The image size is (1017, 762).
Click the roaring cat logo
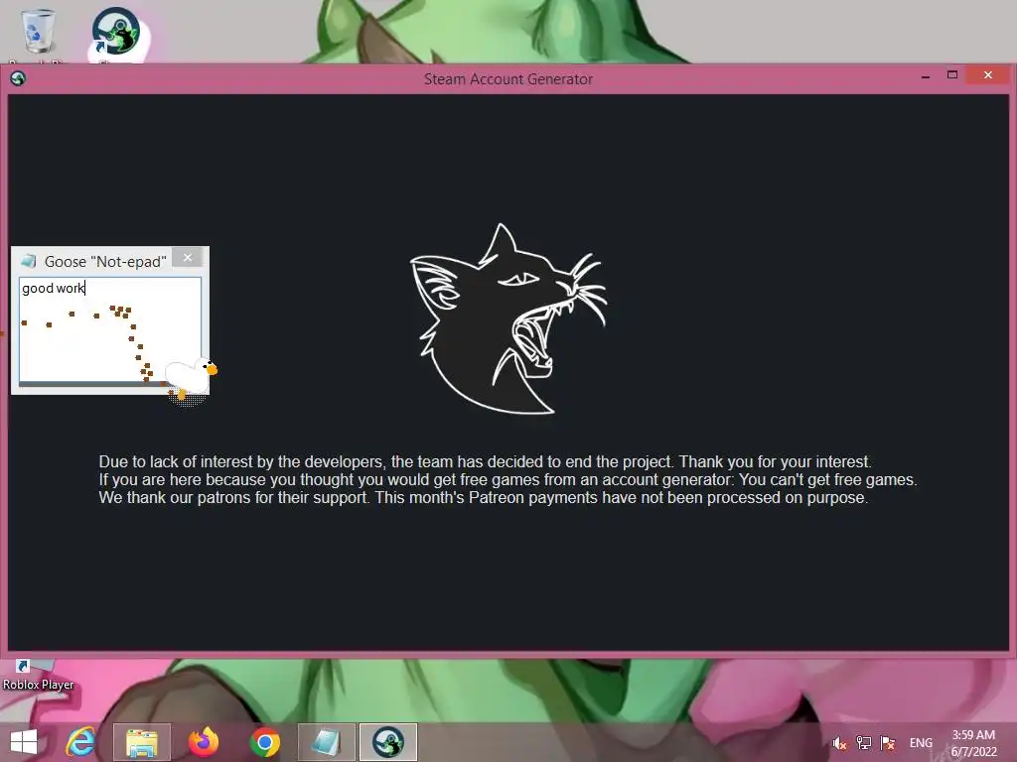(x=508, y=318)
